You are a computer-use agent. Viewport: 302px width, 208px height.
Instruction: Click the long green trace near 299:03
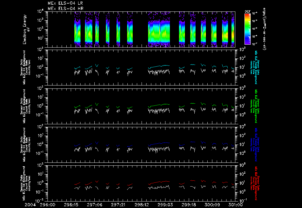[159, 105]
